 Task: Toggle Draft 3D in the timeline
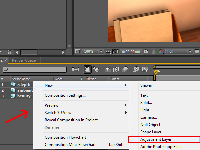point(97,69)
